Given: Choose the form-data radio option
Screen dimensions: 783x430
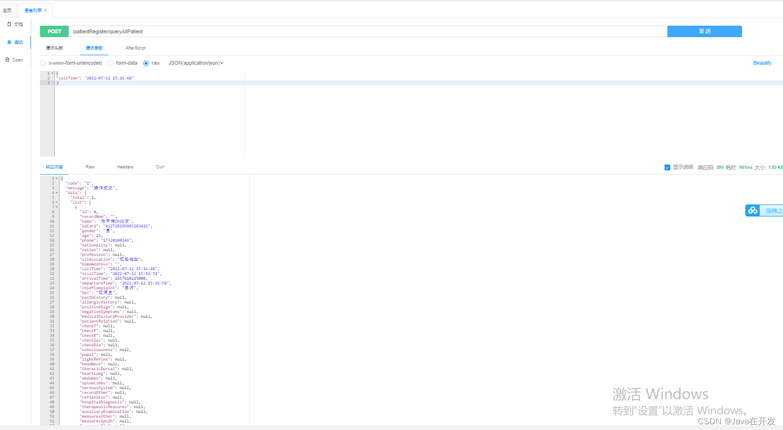Looking at the screenshot, I should (x=111, y=63).
